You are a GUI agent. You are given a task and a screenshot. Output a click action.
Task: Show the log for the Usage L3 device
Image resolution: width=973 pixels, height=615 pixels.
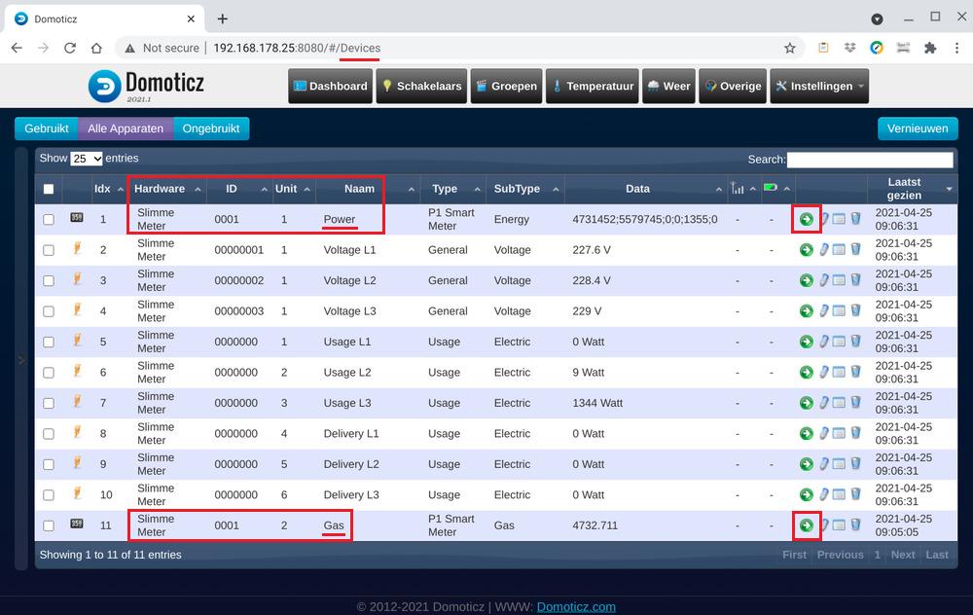(839, 403)
